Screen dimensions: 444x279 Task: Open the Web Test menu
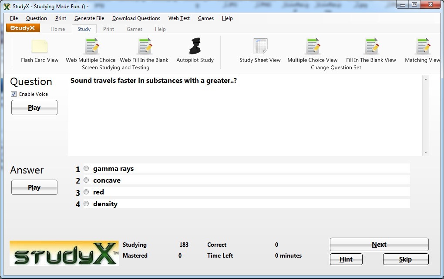179,18
